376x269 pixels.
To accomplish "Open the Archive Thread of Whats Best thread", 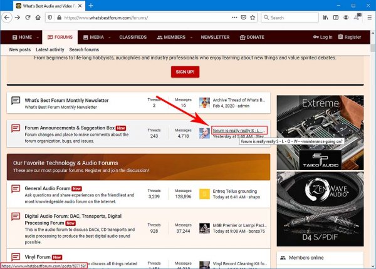I will pos(239,100).
